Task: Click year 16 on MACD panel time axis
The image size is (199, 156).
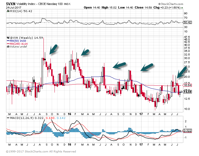Action: [69, 145]
